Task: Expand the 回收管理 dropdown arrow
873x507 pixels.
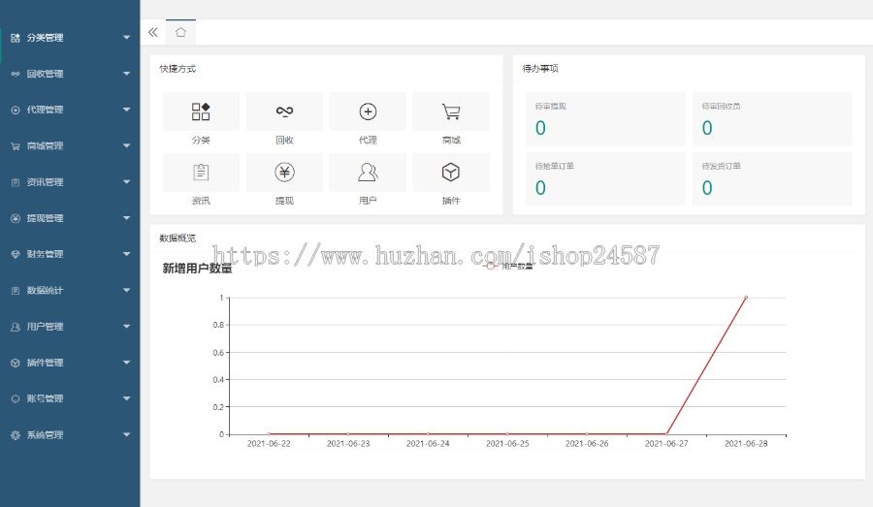Action: click(x=127, y=74)
